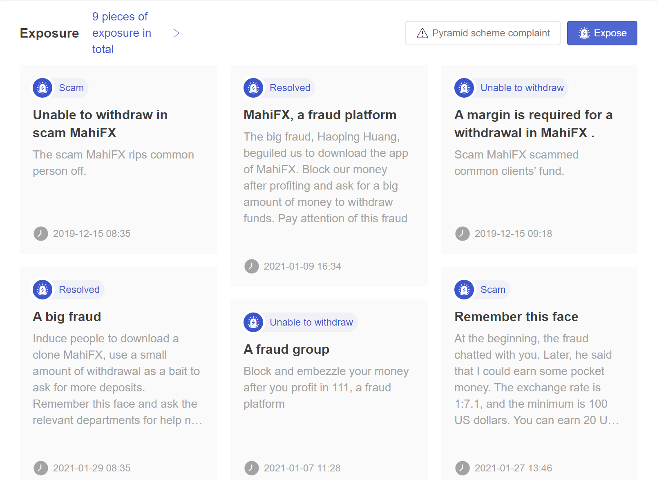Expand exposures with the right chevron arrow
This screenshot has width=657, height=480.
pos(177,33)
